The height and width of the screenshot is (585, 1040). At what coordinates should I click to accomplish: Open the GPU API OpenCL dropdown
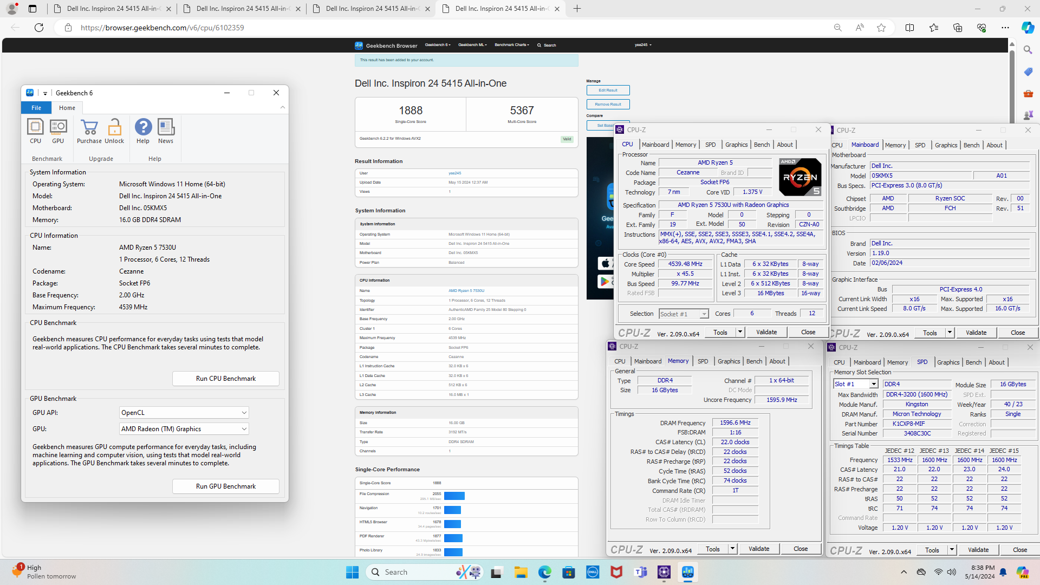point(184,413)
